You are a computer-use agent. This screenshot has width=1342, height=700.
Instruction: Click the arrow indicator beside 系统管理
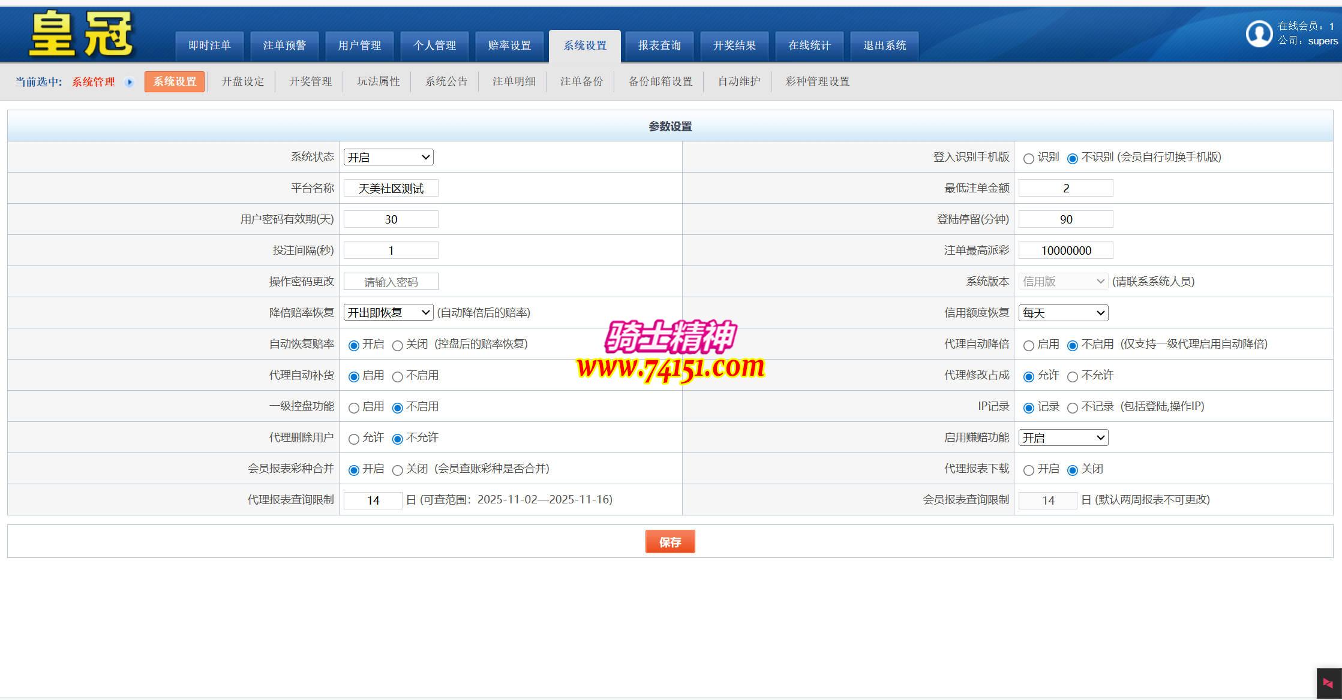coord(130,83)
